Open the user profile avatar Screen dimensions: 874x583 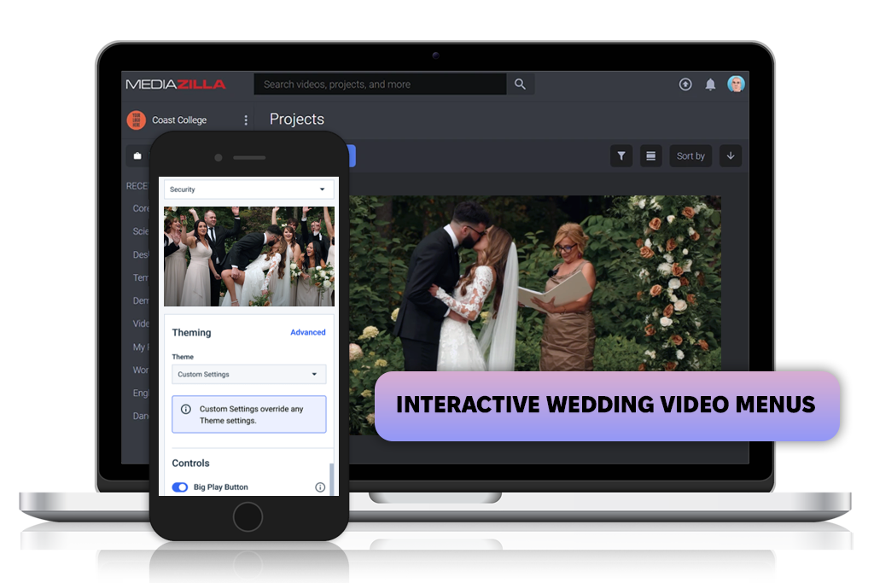tap(736, 85)
